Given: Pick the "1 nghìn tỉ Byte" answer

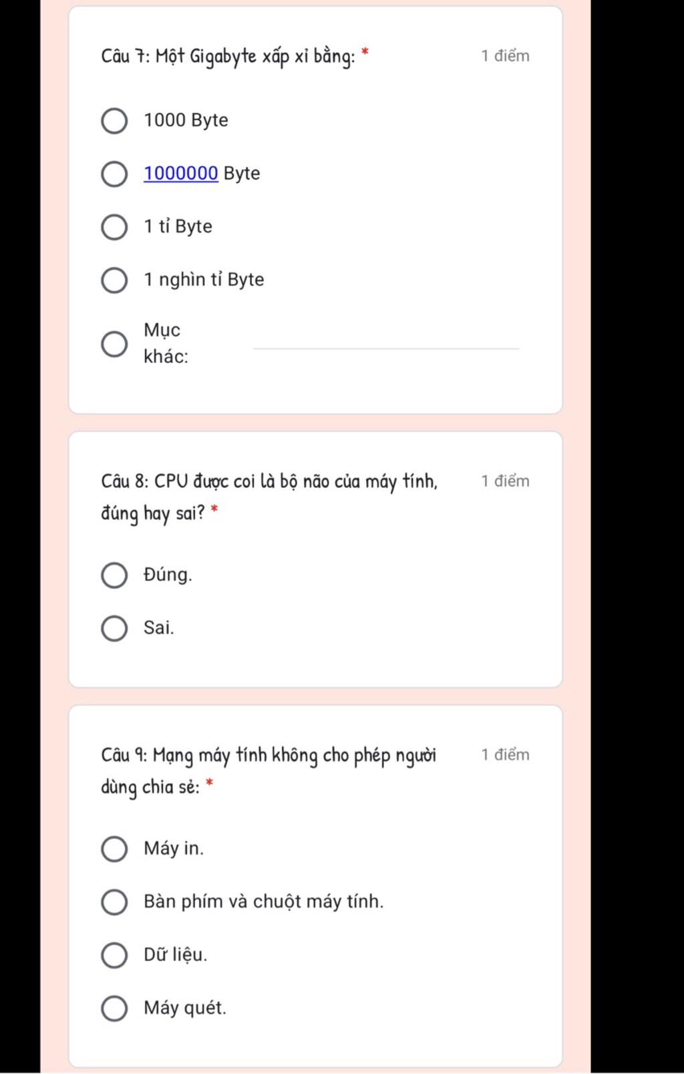Looking at the screenshot, I should click(114, 280).
